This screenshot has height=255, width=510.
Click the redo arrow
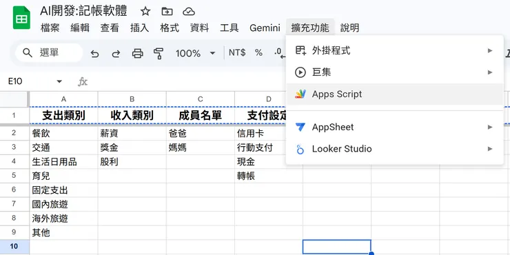[116, 53]
